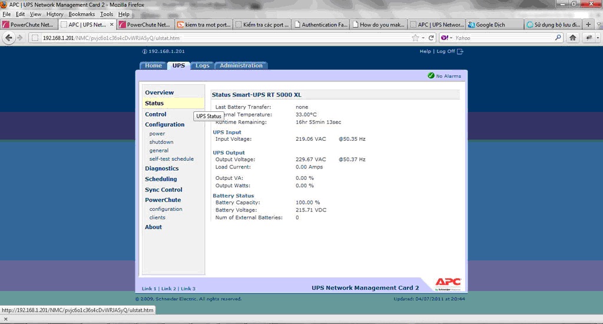Open the Help menu in menu bar
Image resolution: width=603 pixels, height=324 pixels.
pos(124,14)
